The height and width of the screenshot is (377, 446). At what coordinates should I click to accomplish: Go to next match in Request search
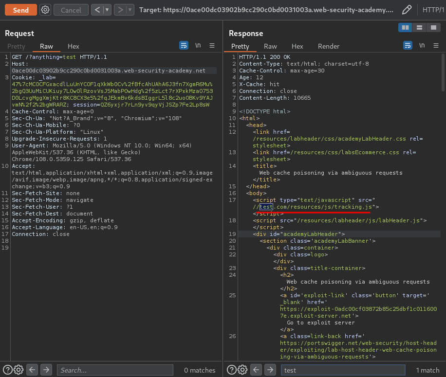point(46,370)
